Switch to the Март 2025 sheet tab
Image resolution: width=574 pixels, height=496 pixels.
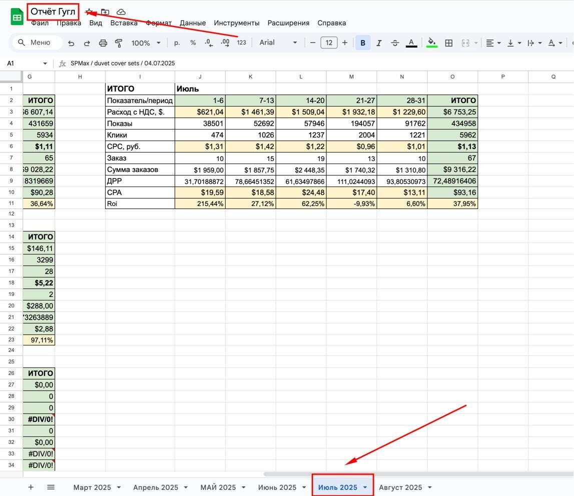pyautogui.click(x=97, y=487)
